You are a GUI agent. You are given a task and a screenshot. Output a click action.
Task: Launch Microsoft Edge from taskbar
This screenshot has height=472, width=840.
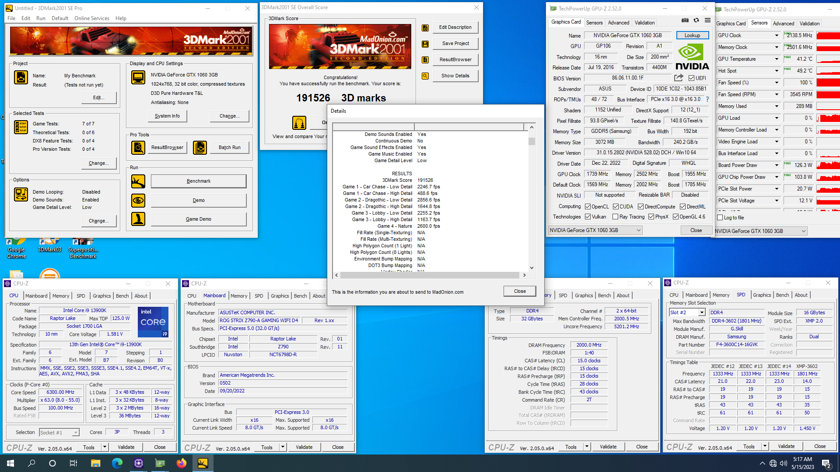click(x=117, y=463)
